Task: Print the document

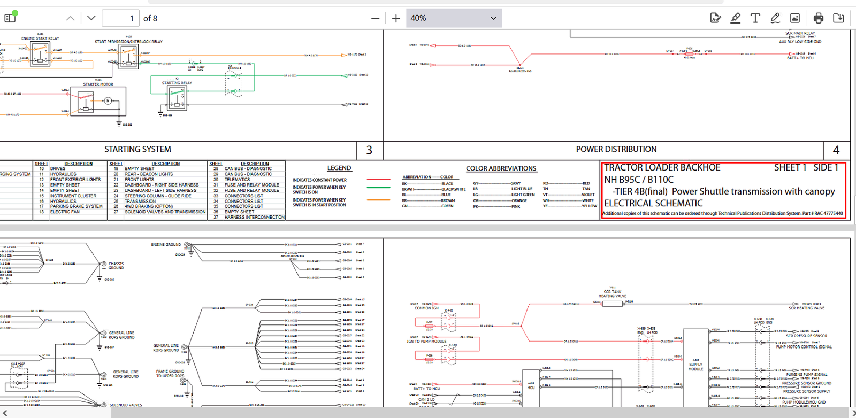Action: click(x=819, y=18)
